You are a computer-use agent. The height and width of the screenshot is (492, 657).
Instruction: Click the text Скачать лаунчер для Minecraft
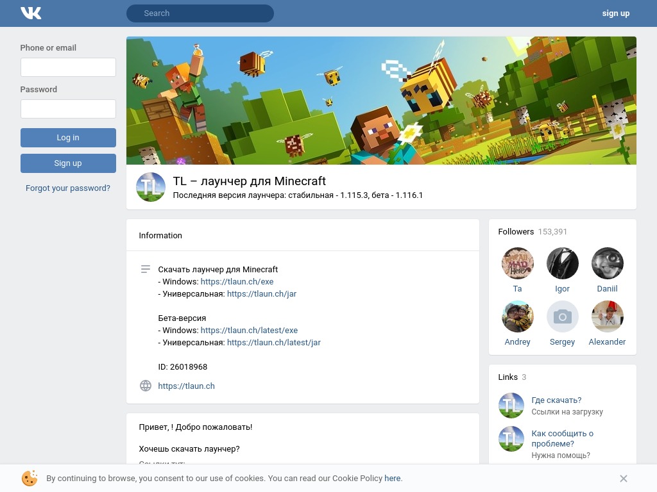pos(218,270)
